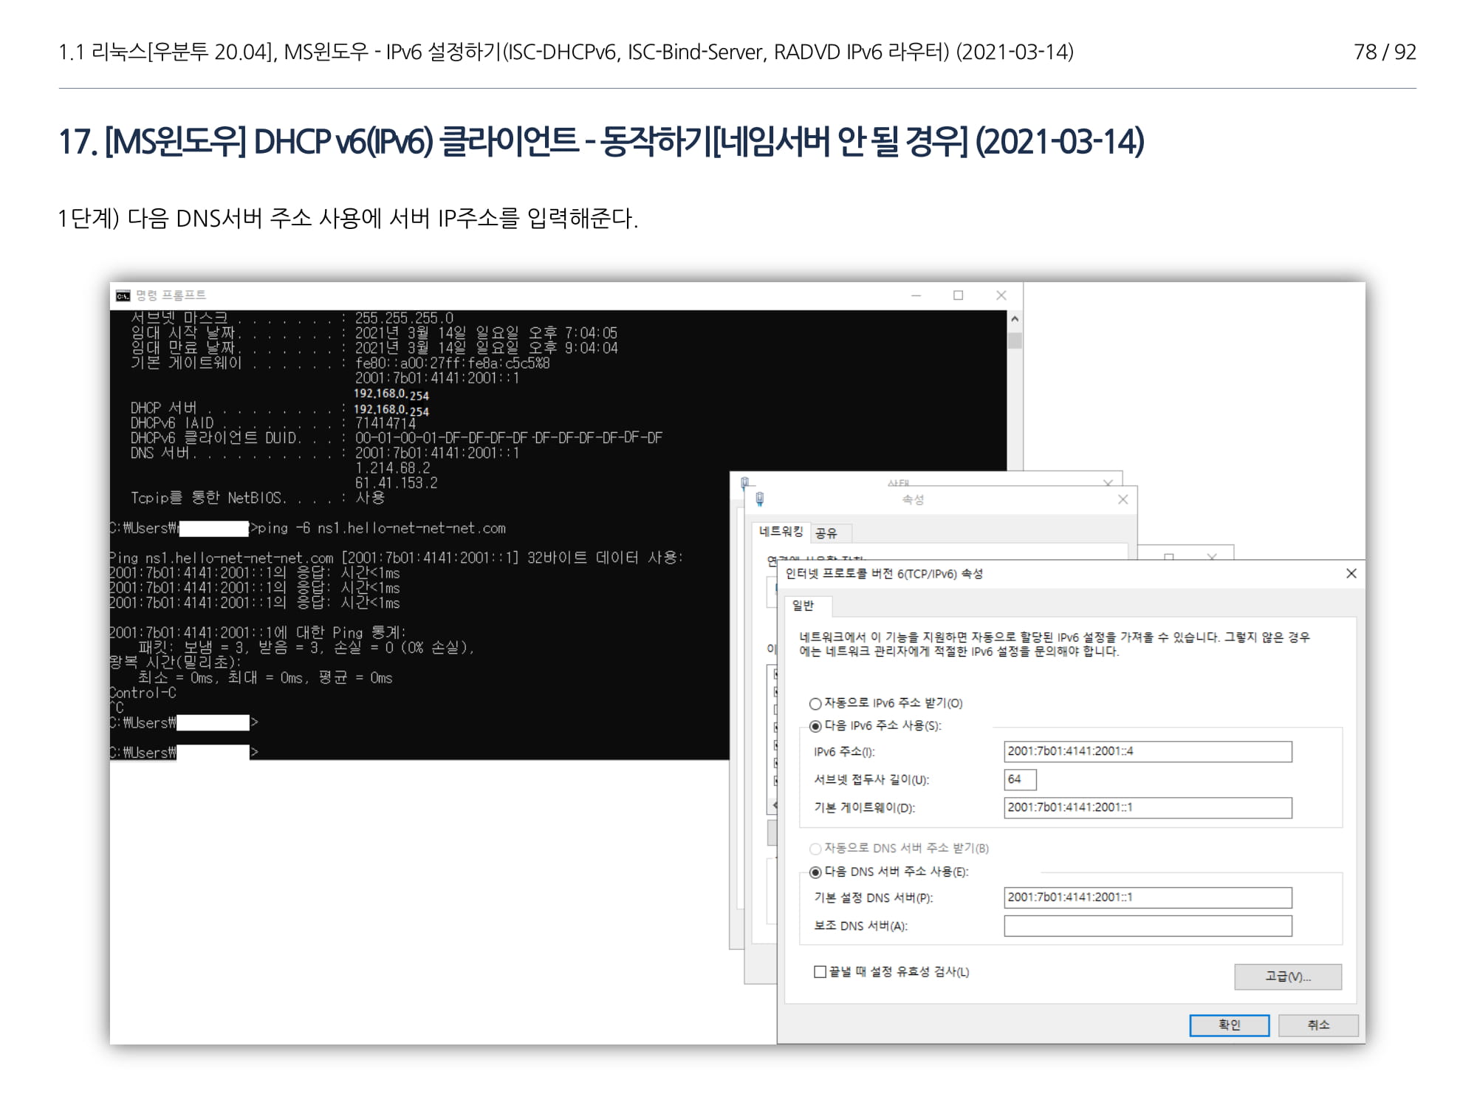
Task: Close the Command Prompt window
Action: coord(1001,295)
